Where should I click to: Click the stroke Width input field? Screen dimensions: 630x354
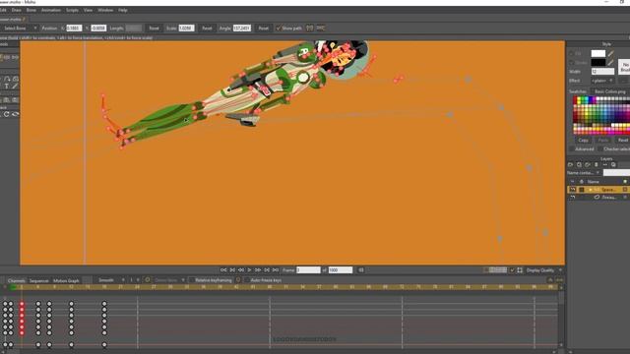coord(602,72)
